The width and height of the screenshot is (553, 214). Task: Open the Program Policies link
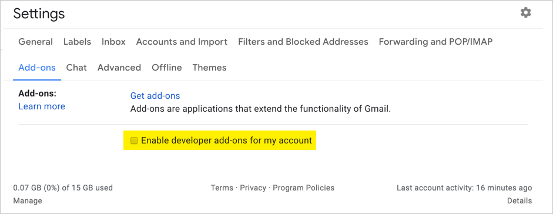point(304,188)
